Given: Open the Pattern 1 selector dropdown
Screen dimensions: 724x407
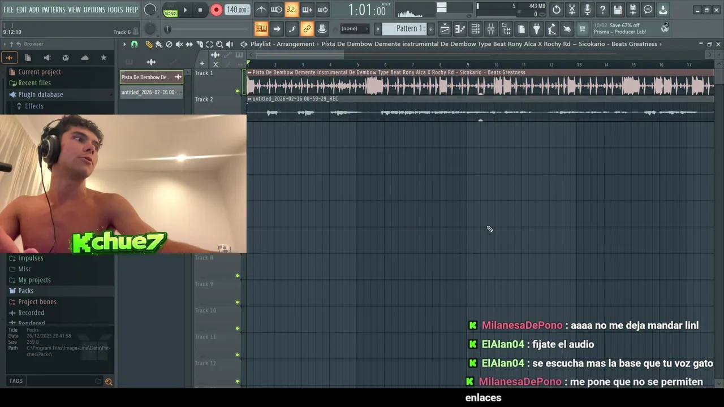Looking at the screenshot, I should 404,29.
